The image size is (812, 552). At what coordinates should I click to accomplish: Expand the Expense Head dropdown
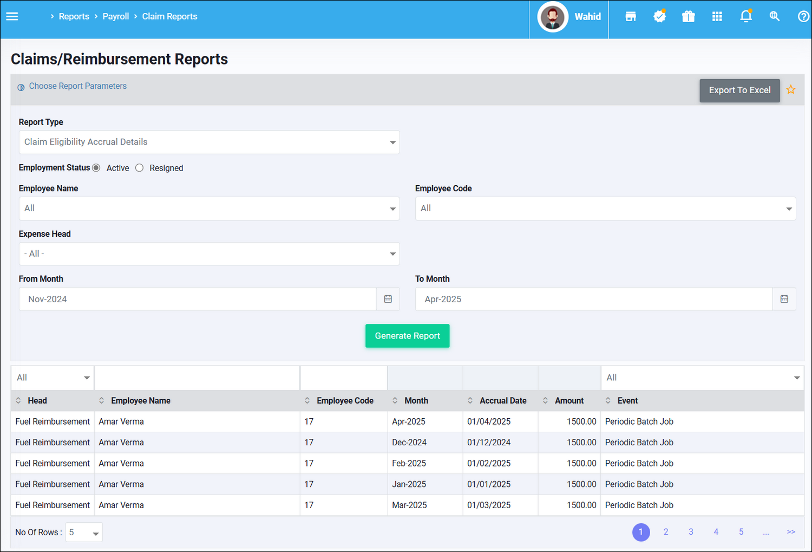click(209, 254)
